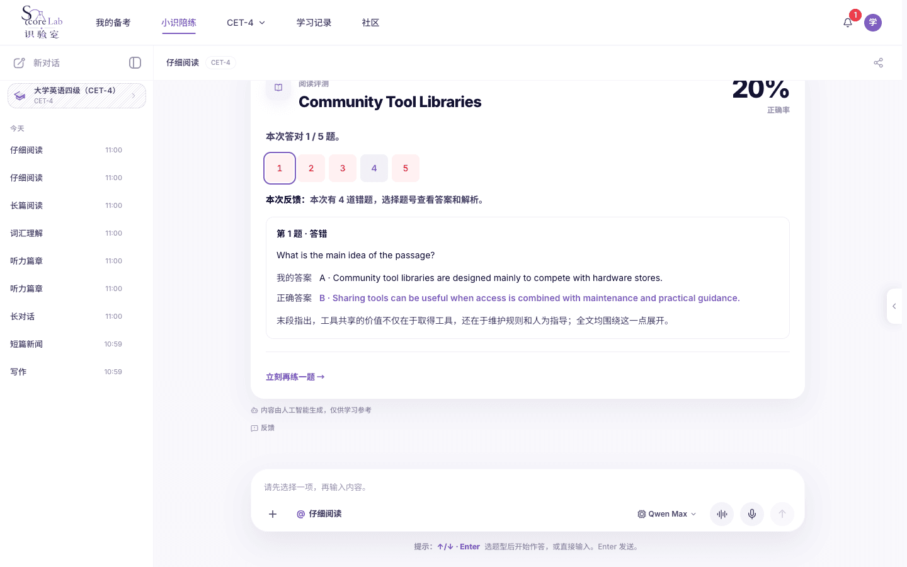This screenshot has width=907, height=567.
Task: Expand the right side panel chevron
Action: point(894,306)
